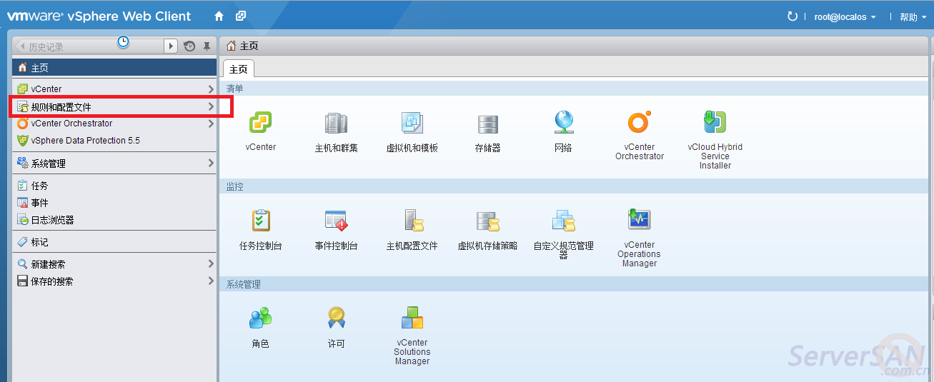Expand the 系统管理 navigator arrow
This screenshot has height=382, width=934.
(x=211, y=164)
